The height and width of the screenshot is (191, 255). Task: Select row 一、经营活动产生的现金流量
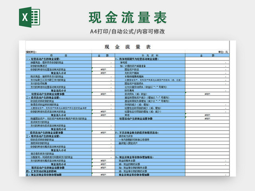[x=59, y=59]
